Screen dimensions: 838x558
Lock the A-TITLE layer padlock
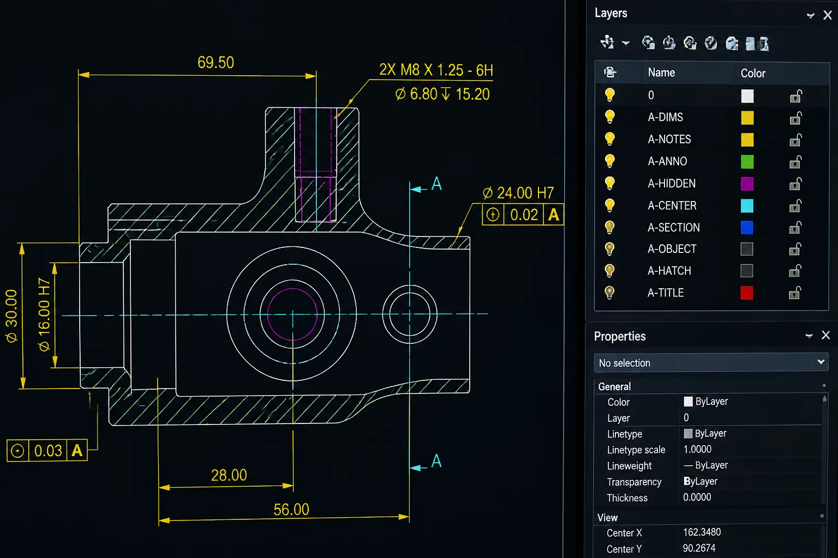795,293
